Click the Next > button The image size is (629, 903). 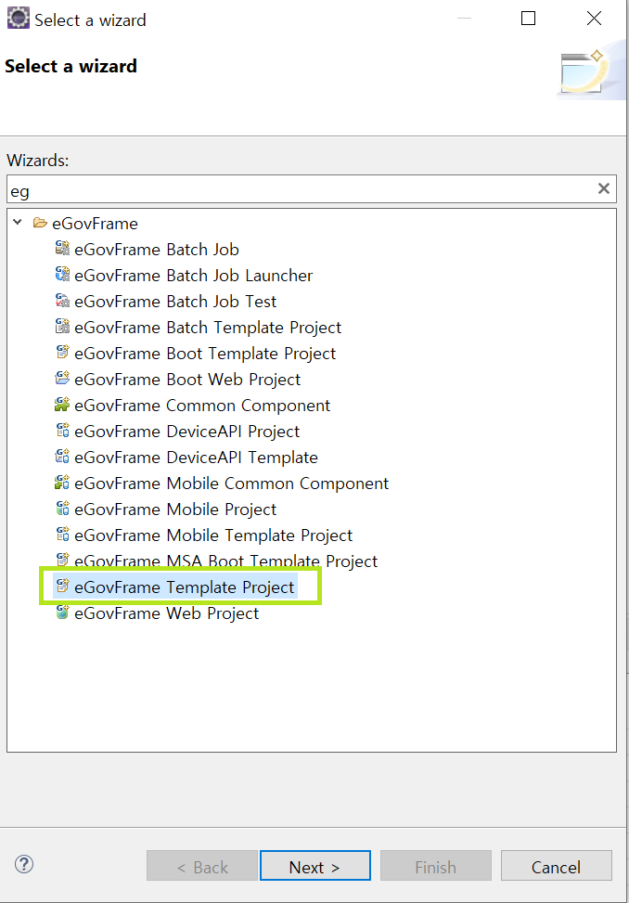pos(314,866)
